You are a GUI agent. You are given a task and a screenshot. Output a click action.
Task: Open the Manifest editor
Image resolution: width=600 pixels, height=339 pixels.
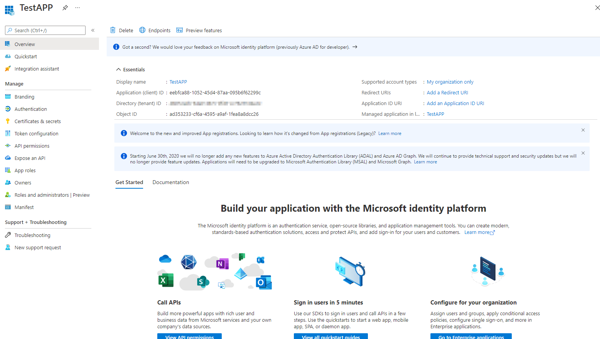[x=23, y=207]
